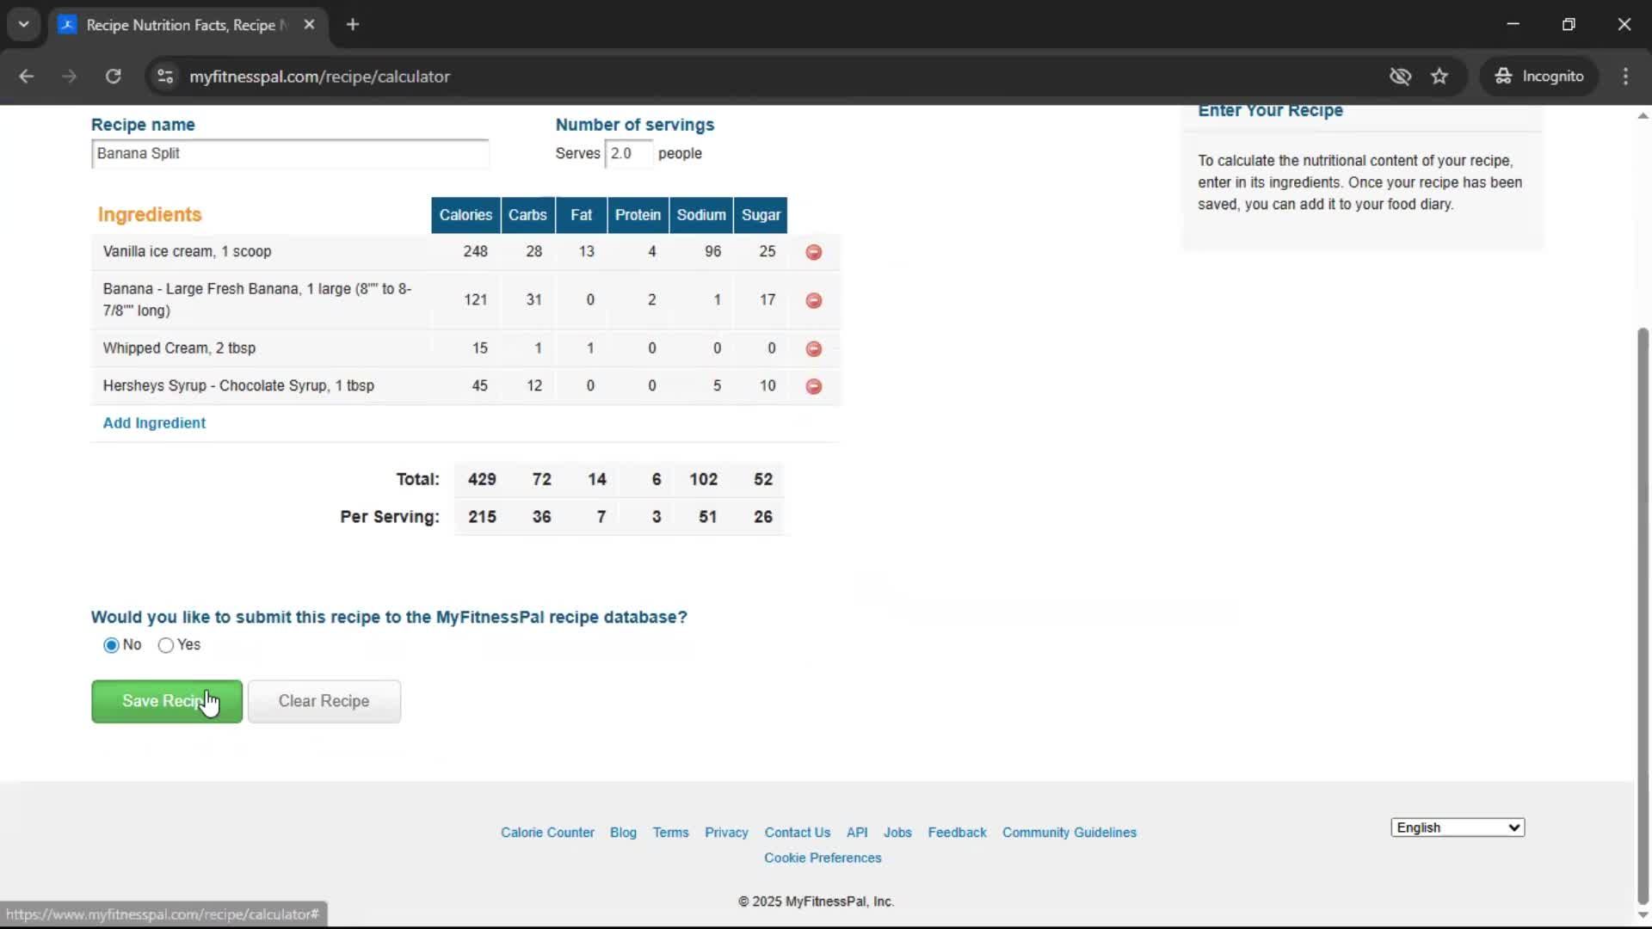The height and width of the screenshot is (929, 1652).
Task: Bookmark this page with the star
Action: (1439, 77)
